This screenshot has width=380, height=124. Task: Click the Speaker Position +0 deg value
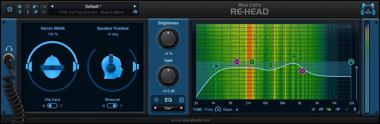click(112, 34)
